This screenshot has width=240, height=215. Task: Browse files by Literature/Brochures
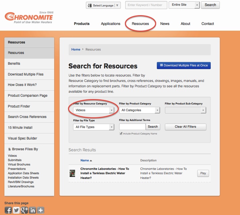tap(21, 186)
